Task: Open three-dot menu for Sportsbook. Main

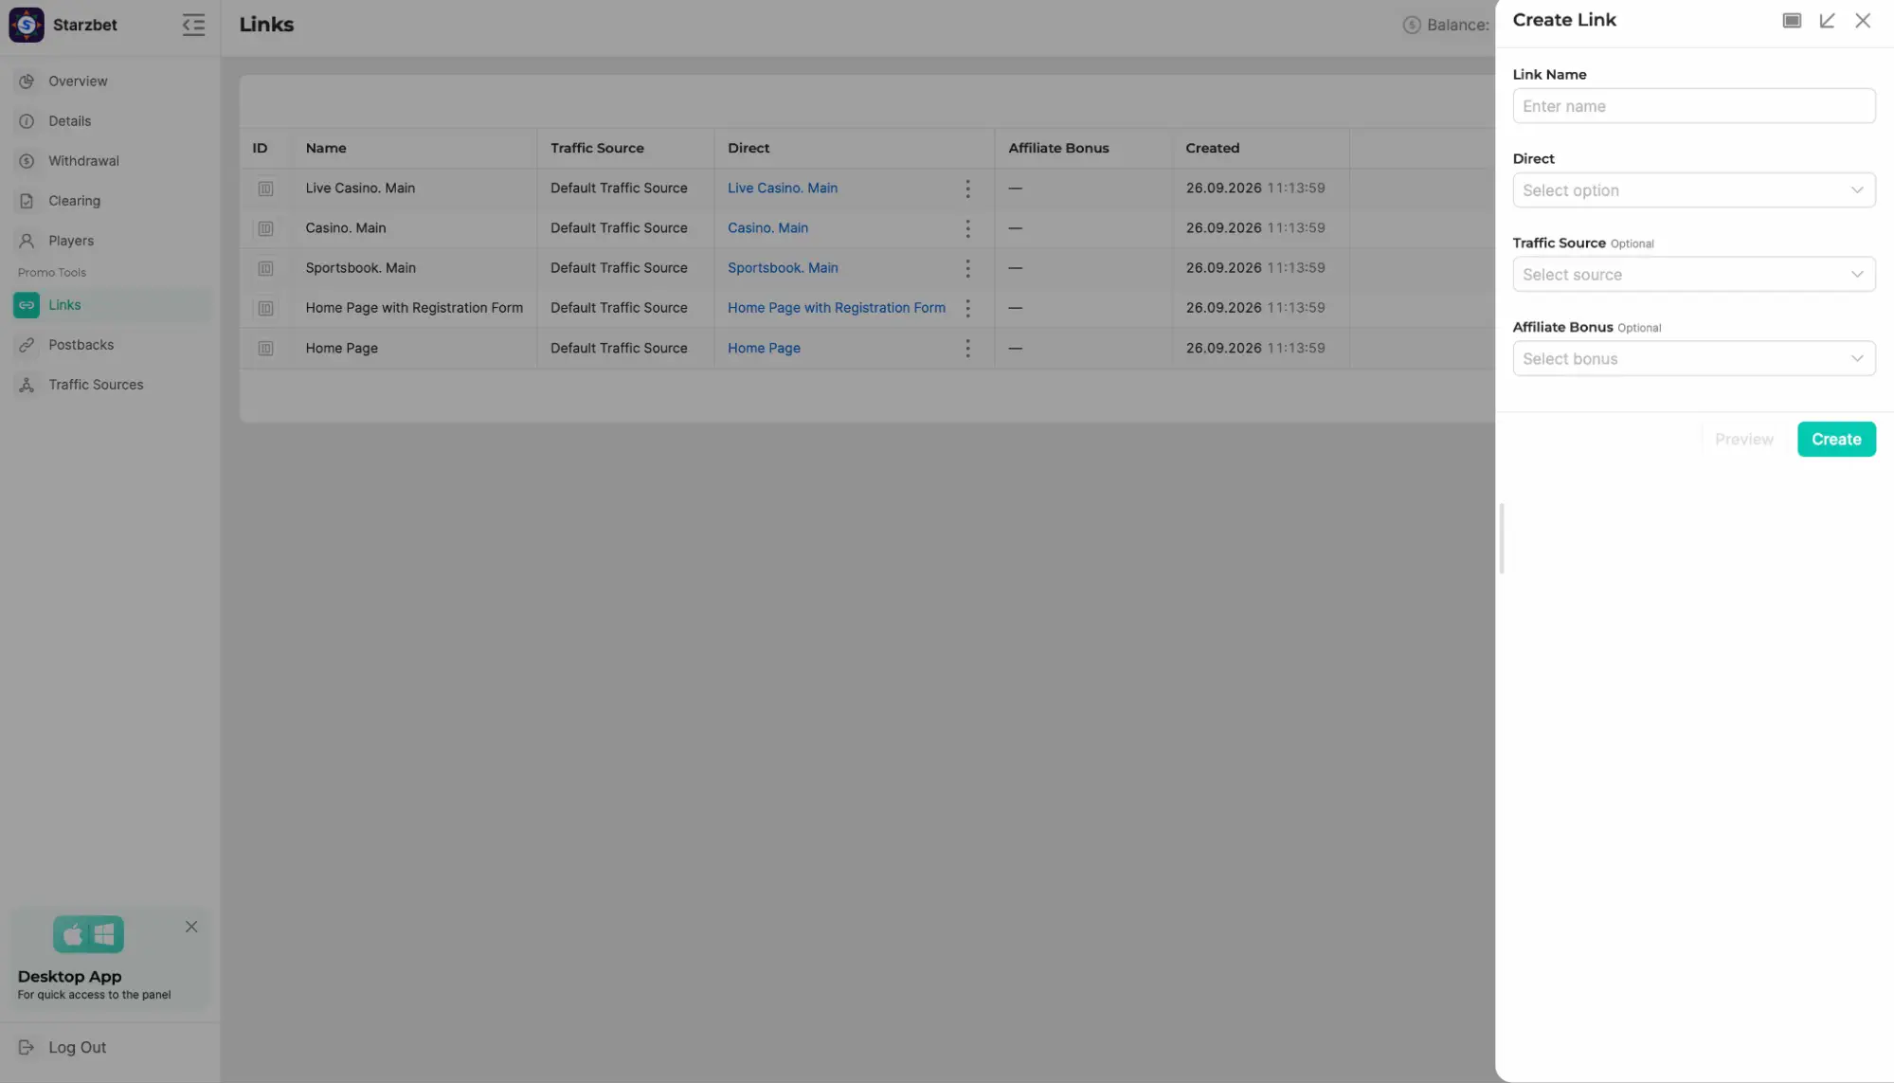Action: pyautogui.click(x=967, y=268)
